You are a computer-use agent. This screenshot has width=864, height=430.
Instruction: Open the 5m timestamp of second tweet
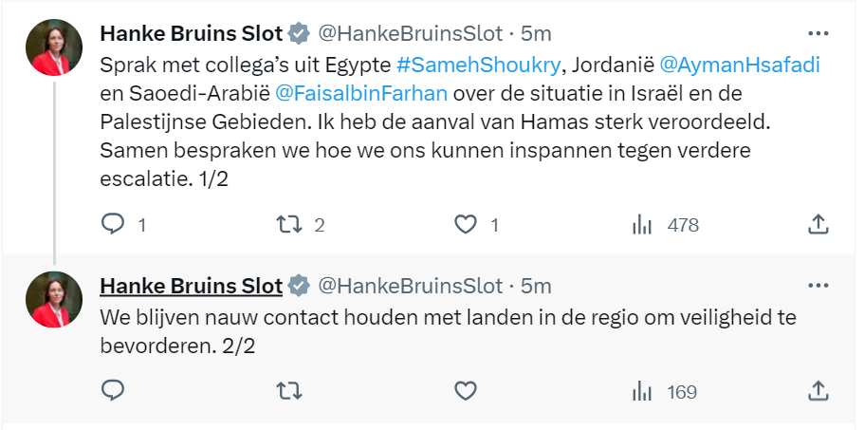click(x=537, y=286)
